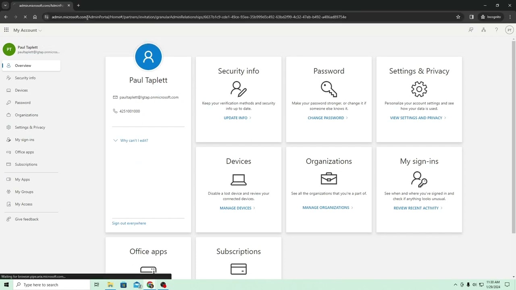
Task: Open the organization chart icon in header
Action: click(x=483, y=30)
